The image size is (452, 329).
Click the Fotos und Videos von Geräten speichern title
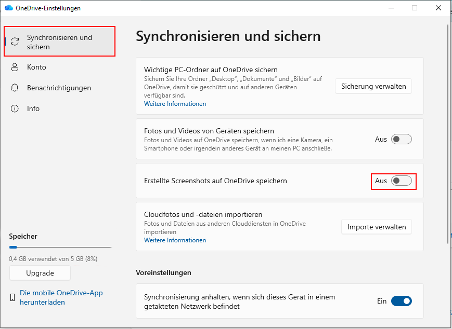pos(209,131)
